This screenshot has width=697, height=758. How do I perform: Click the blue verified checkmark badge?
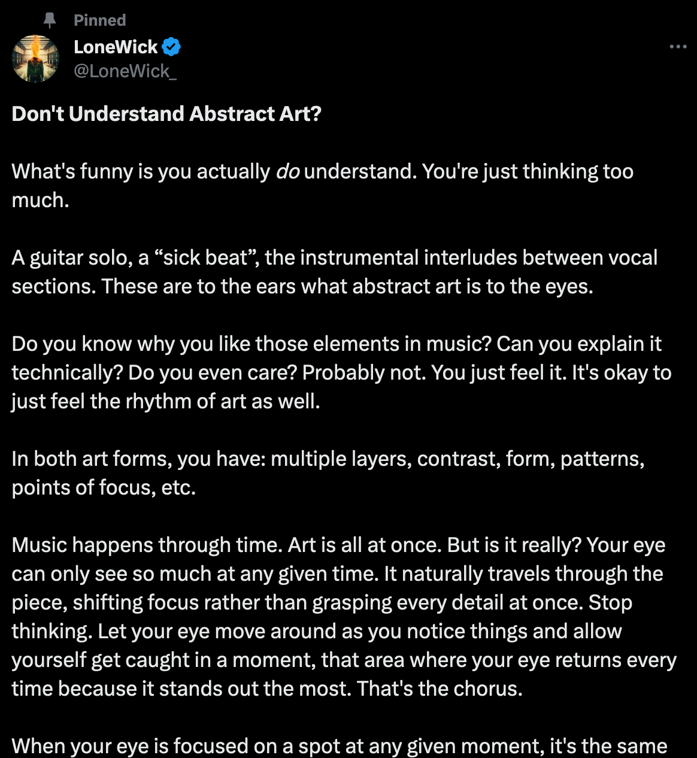[171, 46]
